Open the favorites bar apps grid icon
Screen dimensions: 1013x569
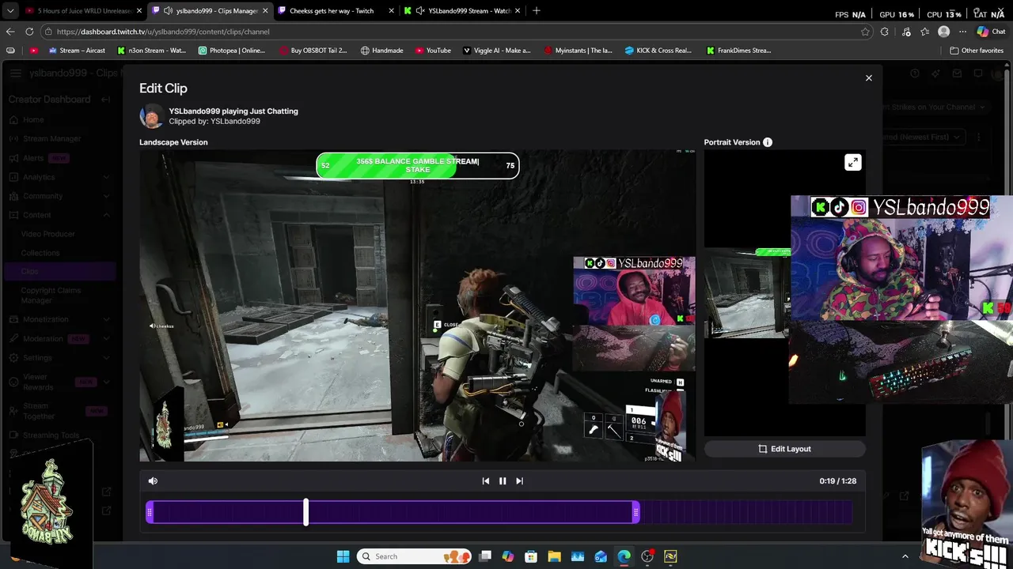(10, 51)
